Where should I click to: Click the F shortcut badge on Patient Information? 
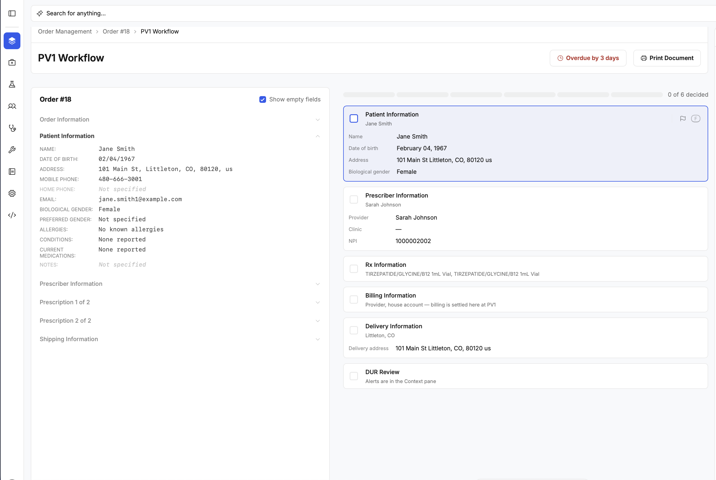696,118
